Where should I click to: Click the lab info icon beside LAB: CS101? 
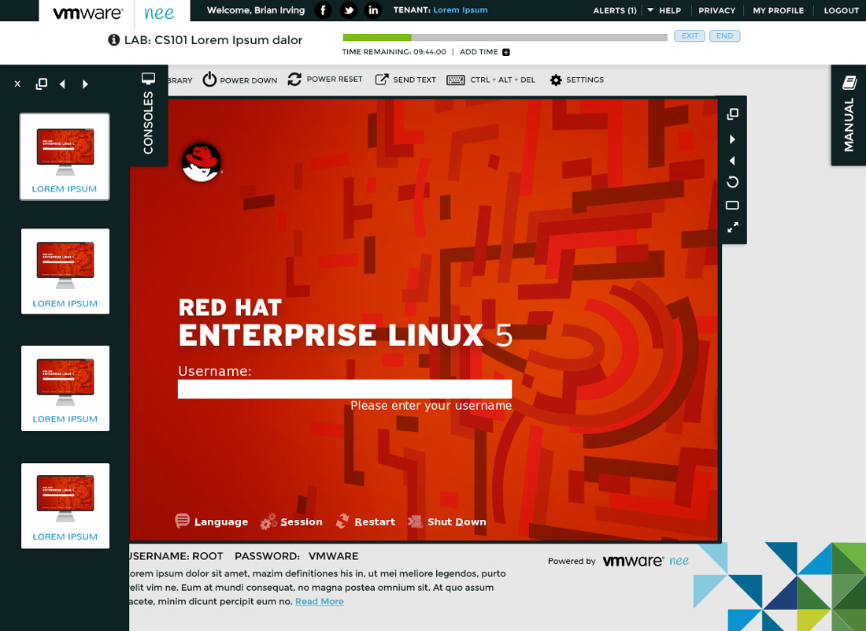[114, 40]
